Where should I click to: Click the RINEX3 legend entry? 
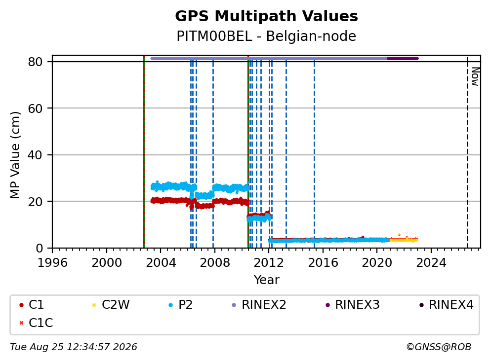coord(353,305)
